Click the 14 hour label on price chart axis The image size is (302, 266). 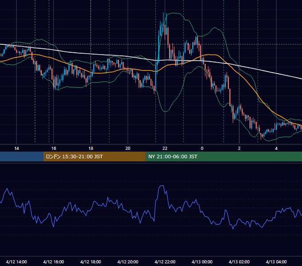pos(16,149)
